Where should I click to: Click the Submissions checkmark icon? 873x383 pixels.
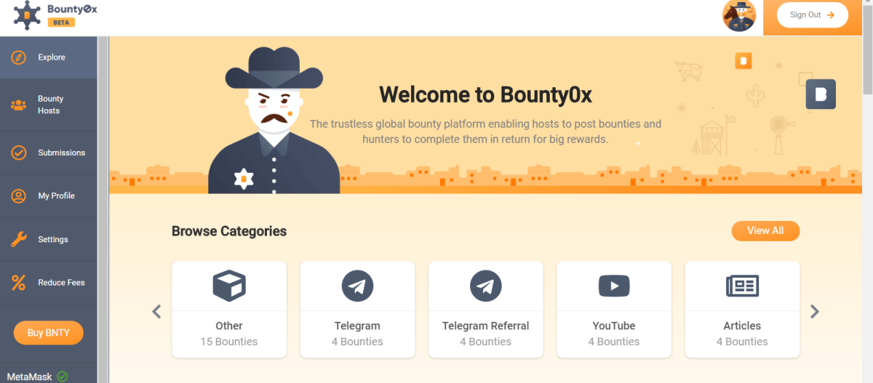pos(18,153)
